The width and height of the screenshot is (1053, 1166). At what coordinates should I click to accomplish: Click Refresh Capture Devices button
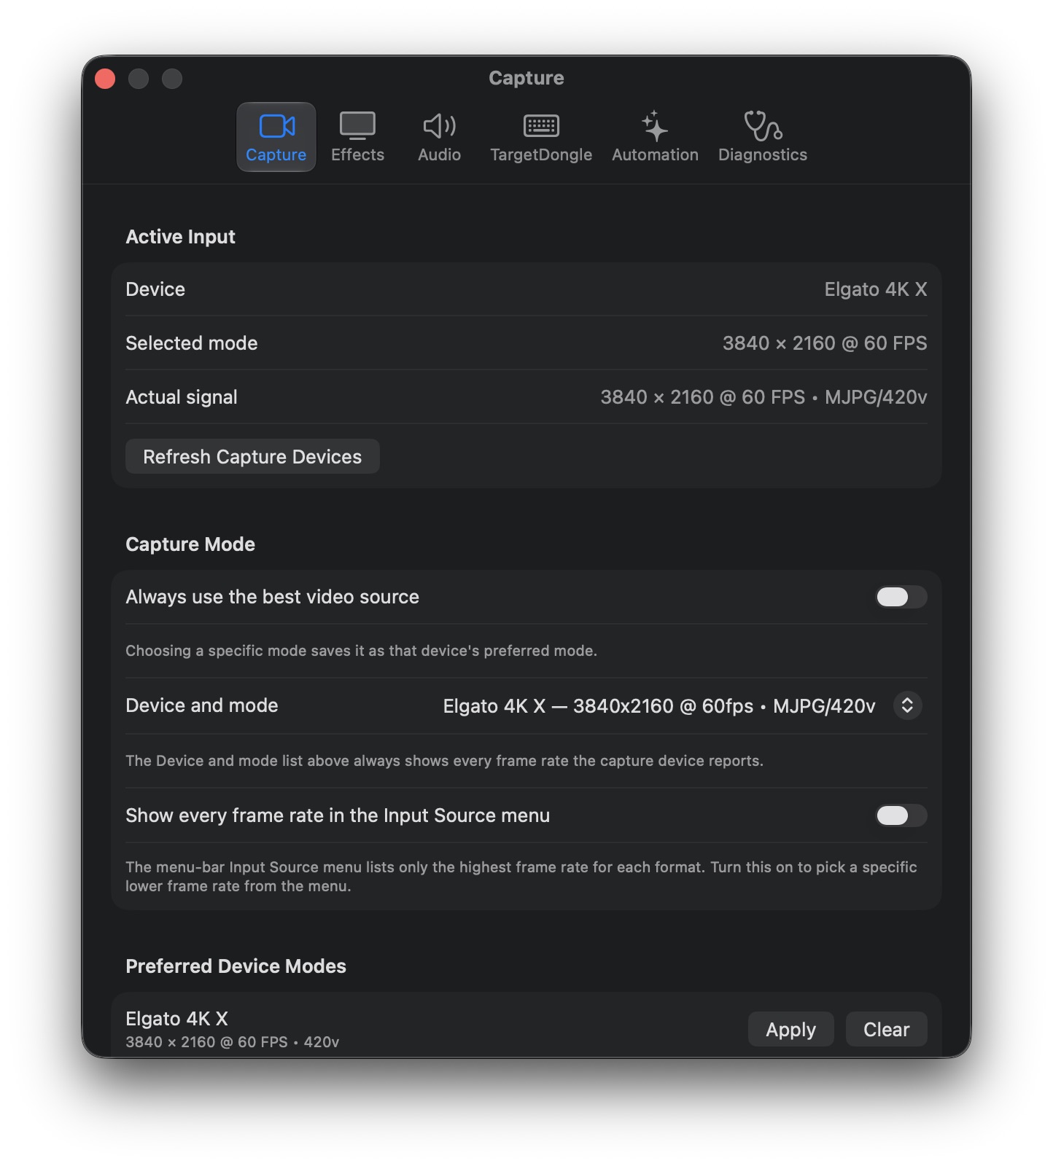tap(252, 456)
